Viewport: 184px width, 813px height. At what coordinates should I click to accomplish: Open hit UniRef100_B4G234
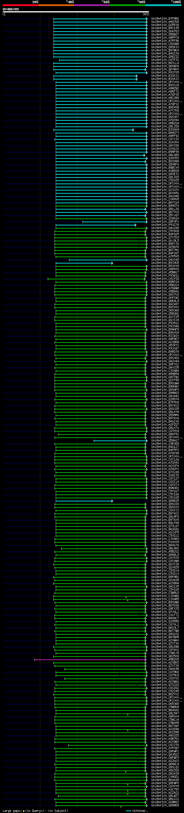pyautogui.click(x=165, y=54)
